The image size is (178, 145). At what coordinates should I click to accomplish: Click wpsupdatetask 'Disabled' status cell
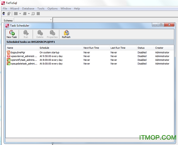(x=142, y=64)
